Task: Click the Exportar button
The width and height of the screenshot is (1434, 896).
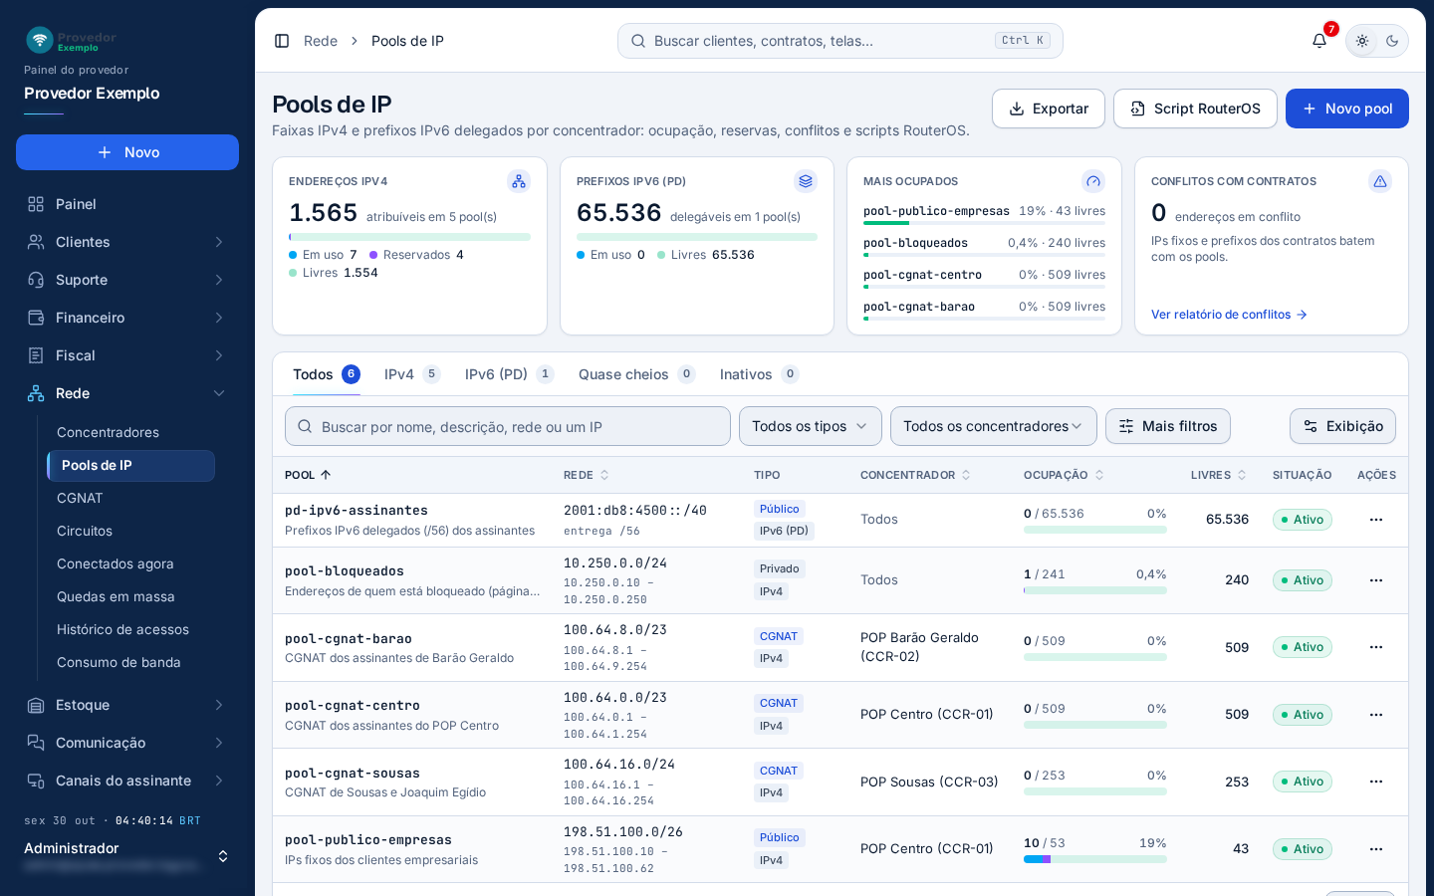Action: click(1049, 109)
